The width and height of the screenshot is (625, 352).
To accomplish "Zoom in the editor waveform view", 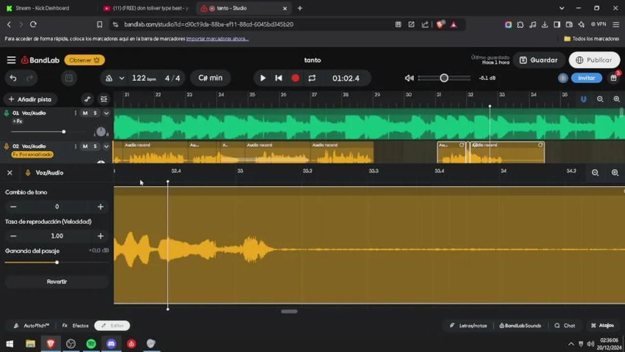I will point(615,173).
